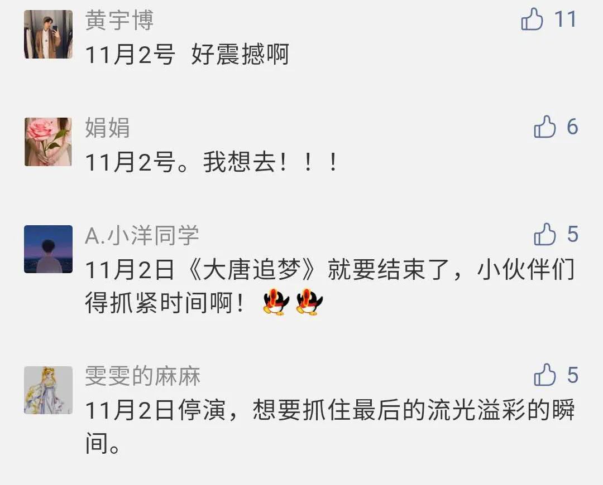Click the username 黄宇博
Screen dimensions: 603x485
[x=119, y=21]
